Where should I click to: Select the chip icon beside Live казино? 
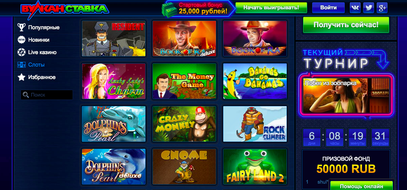pyautogui.click(x=22, y=52)
